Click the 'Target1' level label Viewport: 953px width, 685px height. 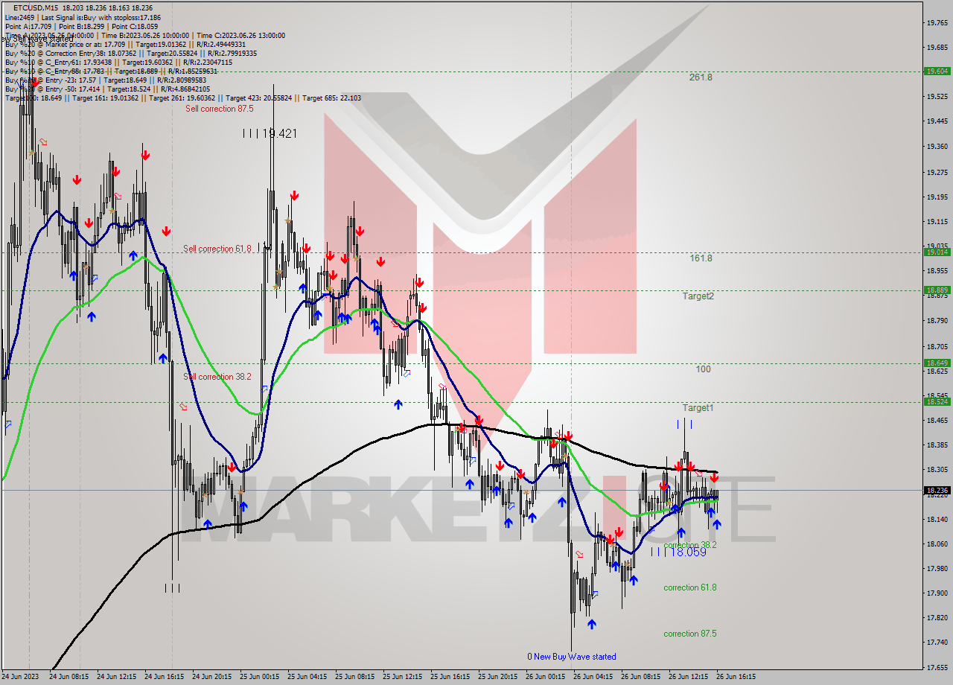click(x=698, y=408)
